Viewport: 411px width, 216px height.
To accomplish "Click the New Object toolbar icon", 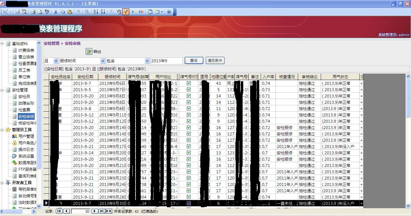I will coord(157,12).
